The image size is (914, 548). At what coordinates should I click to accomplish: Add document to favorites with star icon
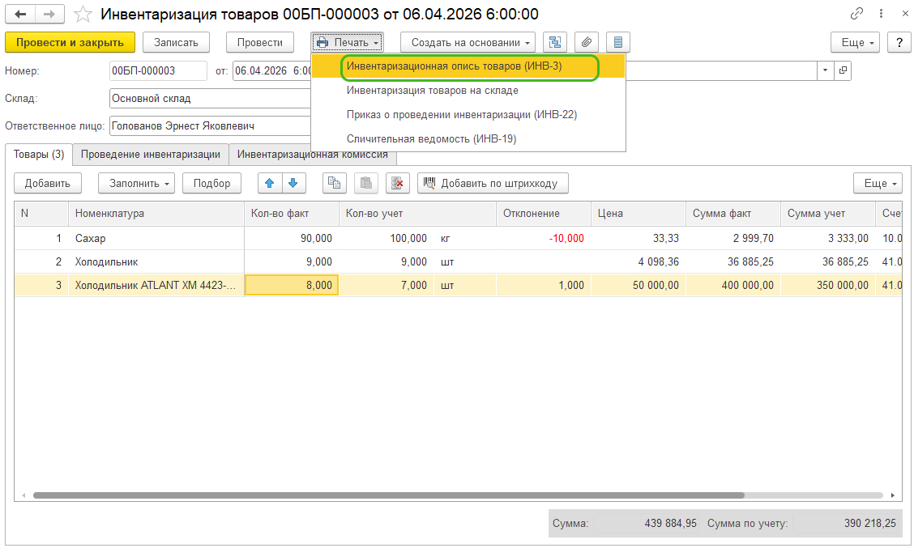click(83, 15)
